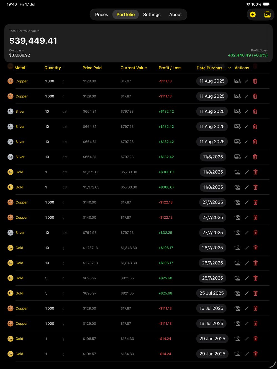Open the 25 Jul 2025 date pill

tap(212, 293)
